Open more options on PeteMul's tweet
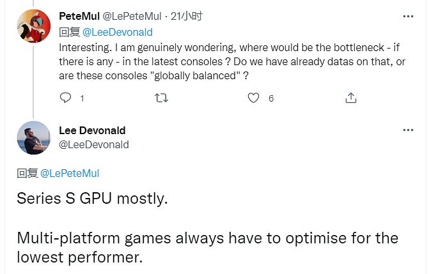The width and height of the screenshot is (429, 274). tap(408, 16)
